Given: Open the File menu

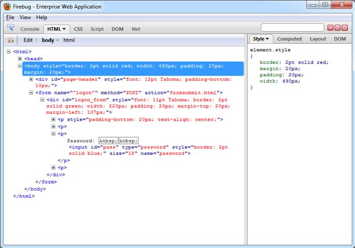Looking at the screenshot, I should 10,18.
